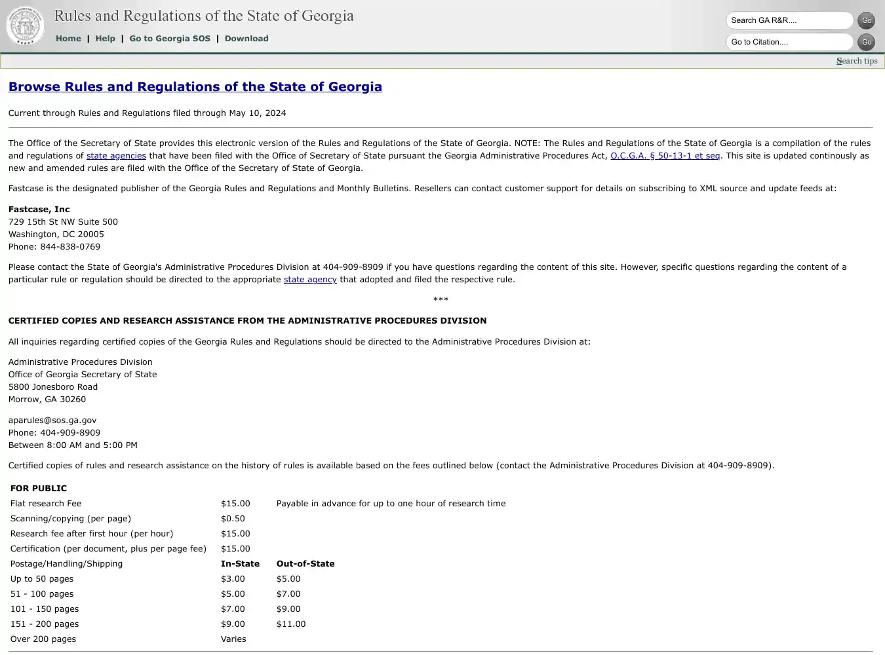
Task: Click the Varies value
Action: click(233, 639)
